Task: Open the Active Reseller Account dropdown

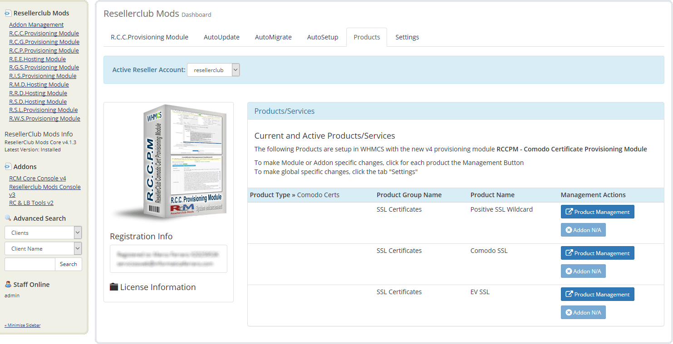Action: point(213,70)
